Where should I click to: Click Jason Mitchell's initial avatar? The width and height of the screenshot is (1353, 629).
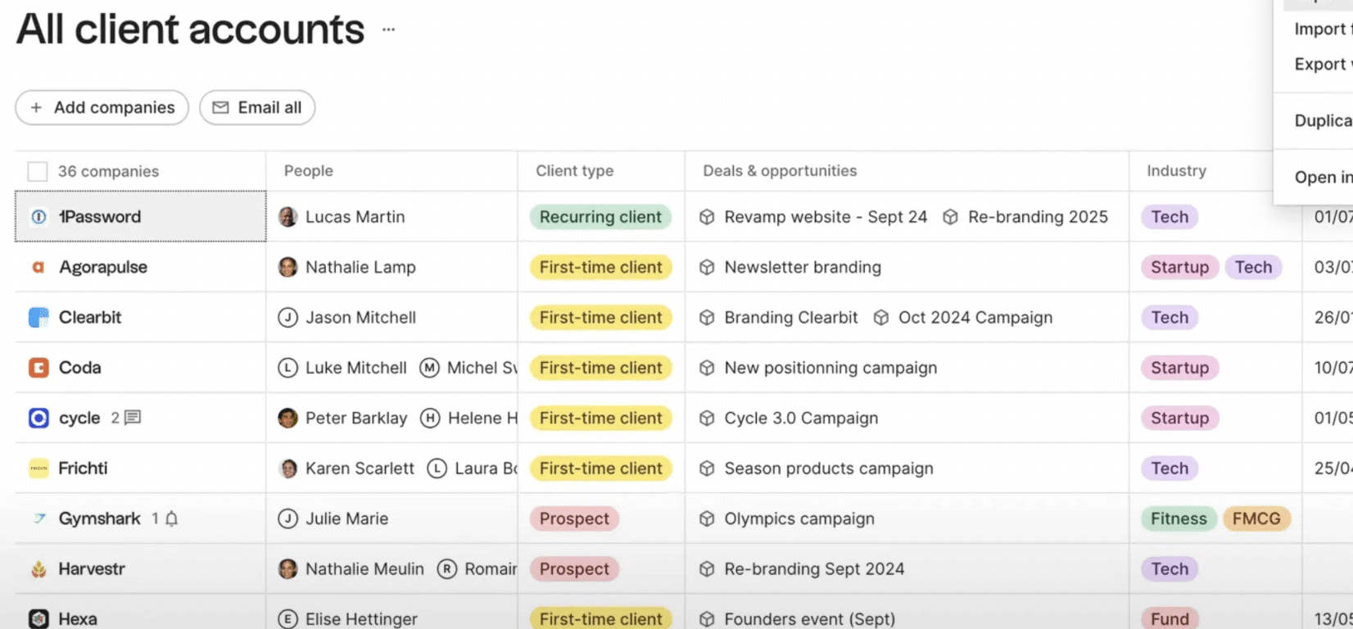[x=287, y=317]
